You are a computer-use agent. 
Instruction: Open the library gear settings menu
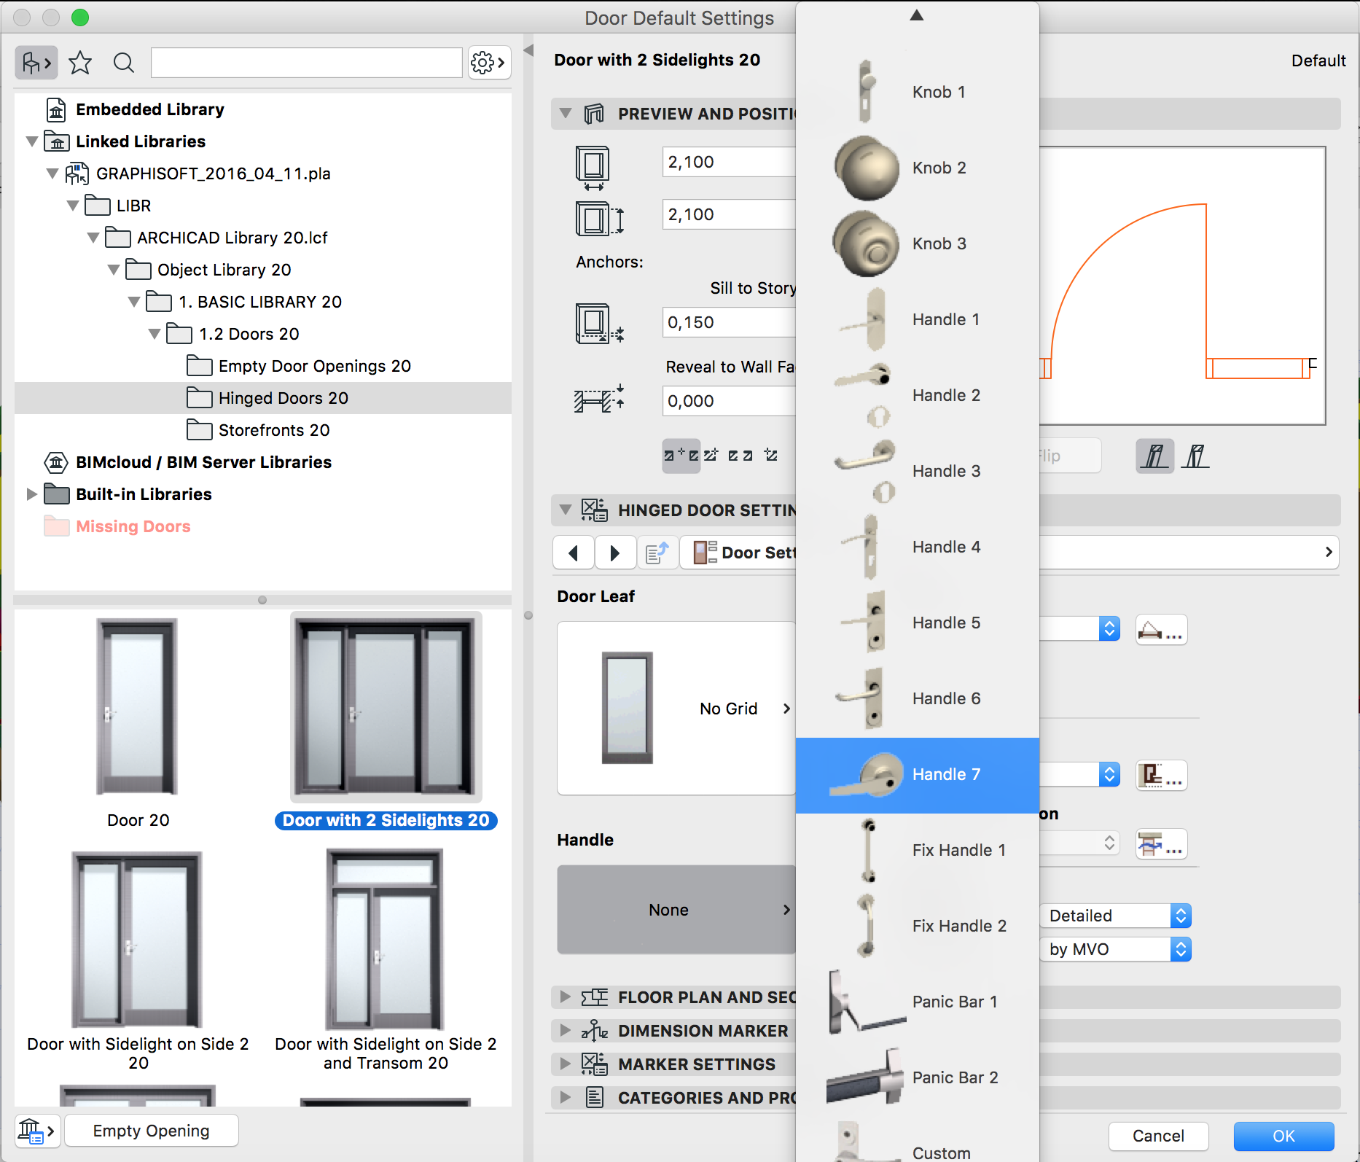[x=488, y=63]
